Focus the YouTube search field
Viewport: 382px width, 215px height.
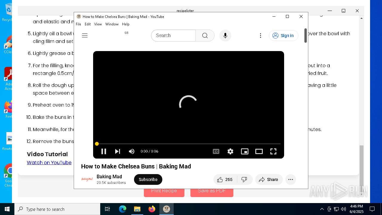tap(173, 36)
